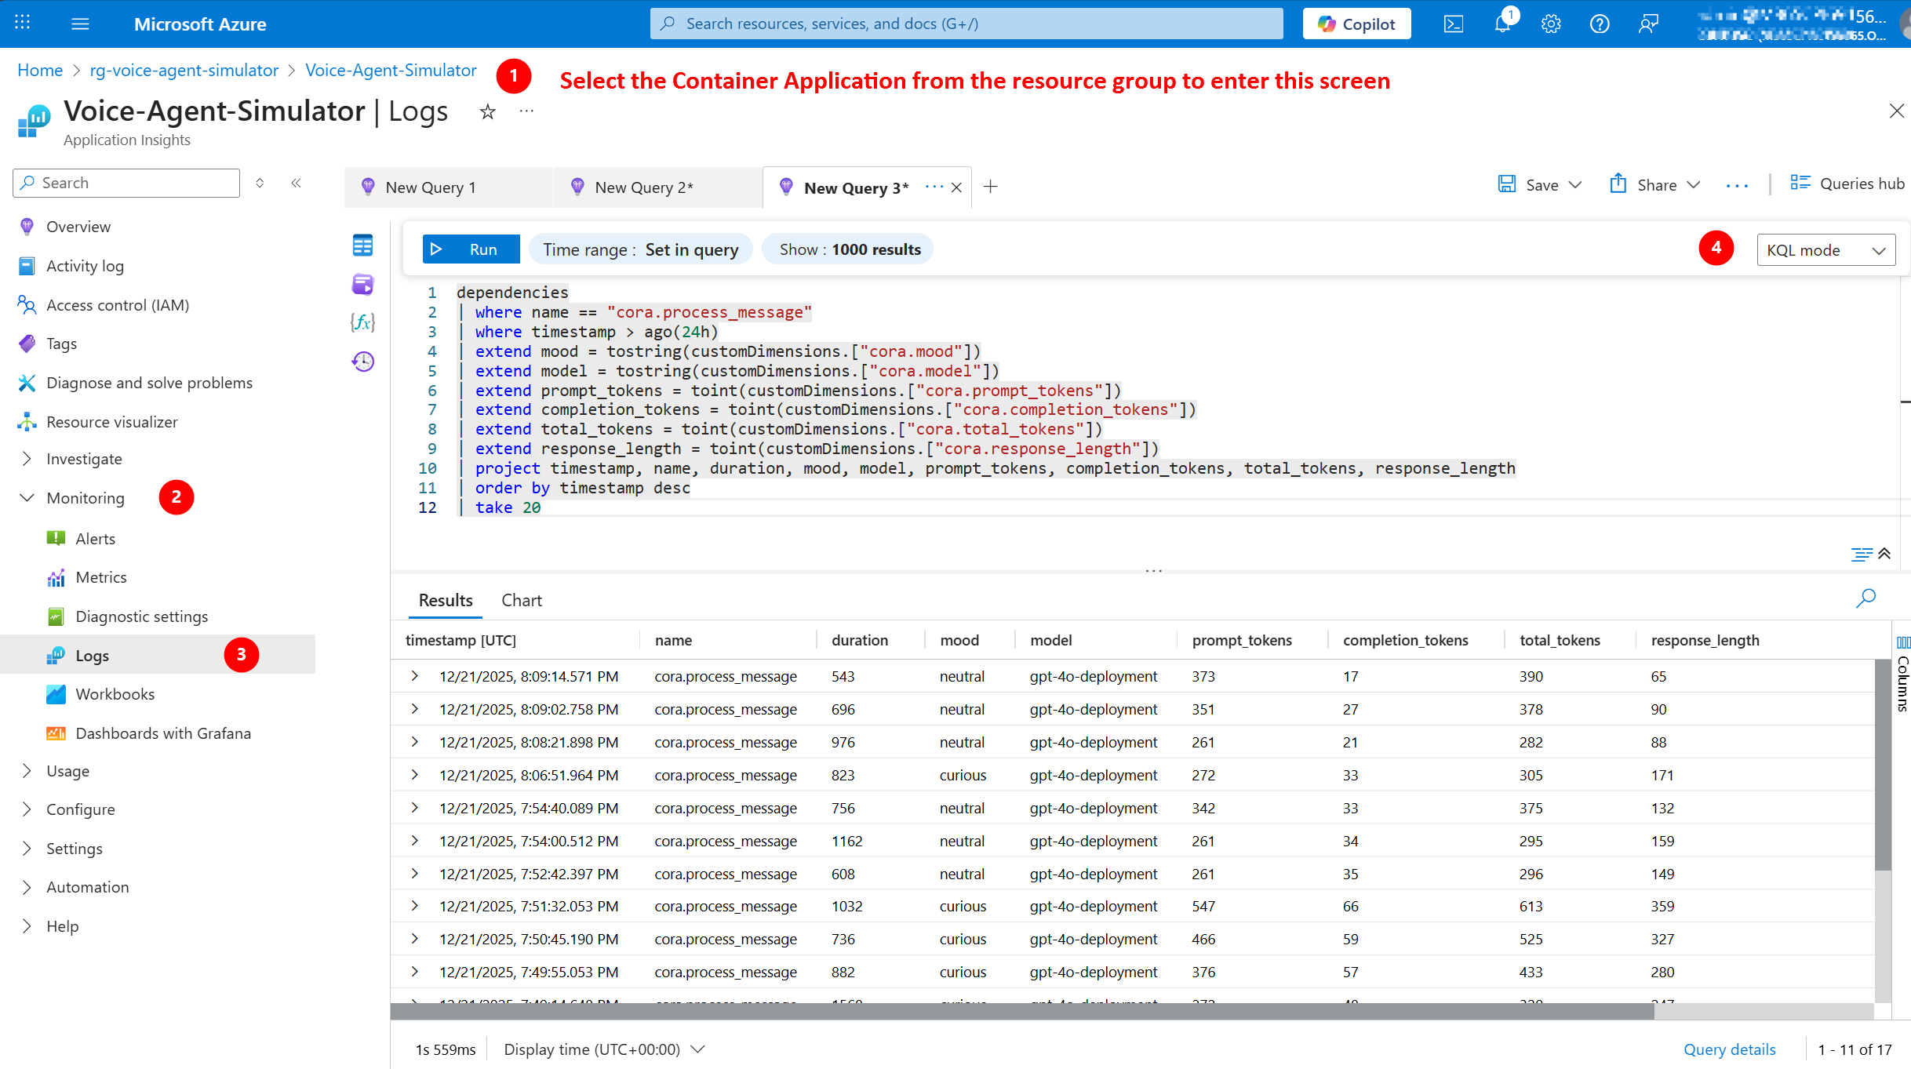
Task: Pin the search box in the sidebar
Action: (x=260, y=183)
